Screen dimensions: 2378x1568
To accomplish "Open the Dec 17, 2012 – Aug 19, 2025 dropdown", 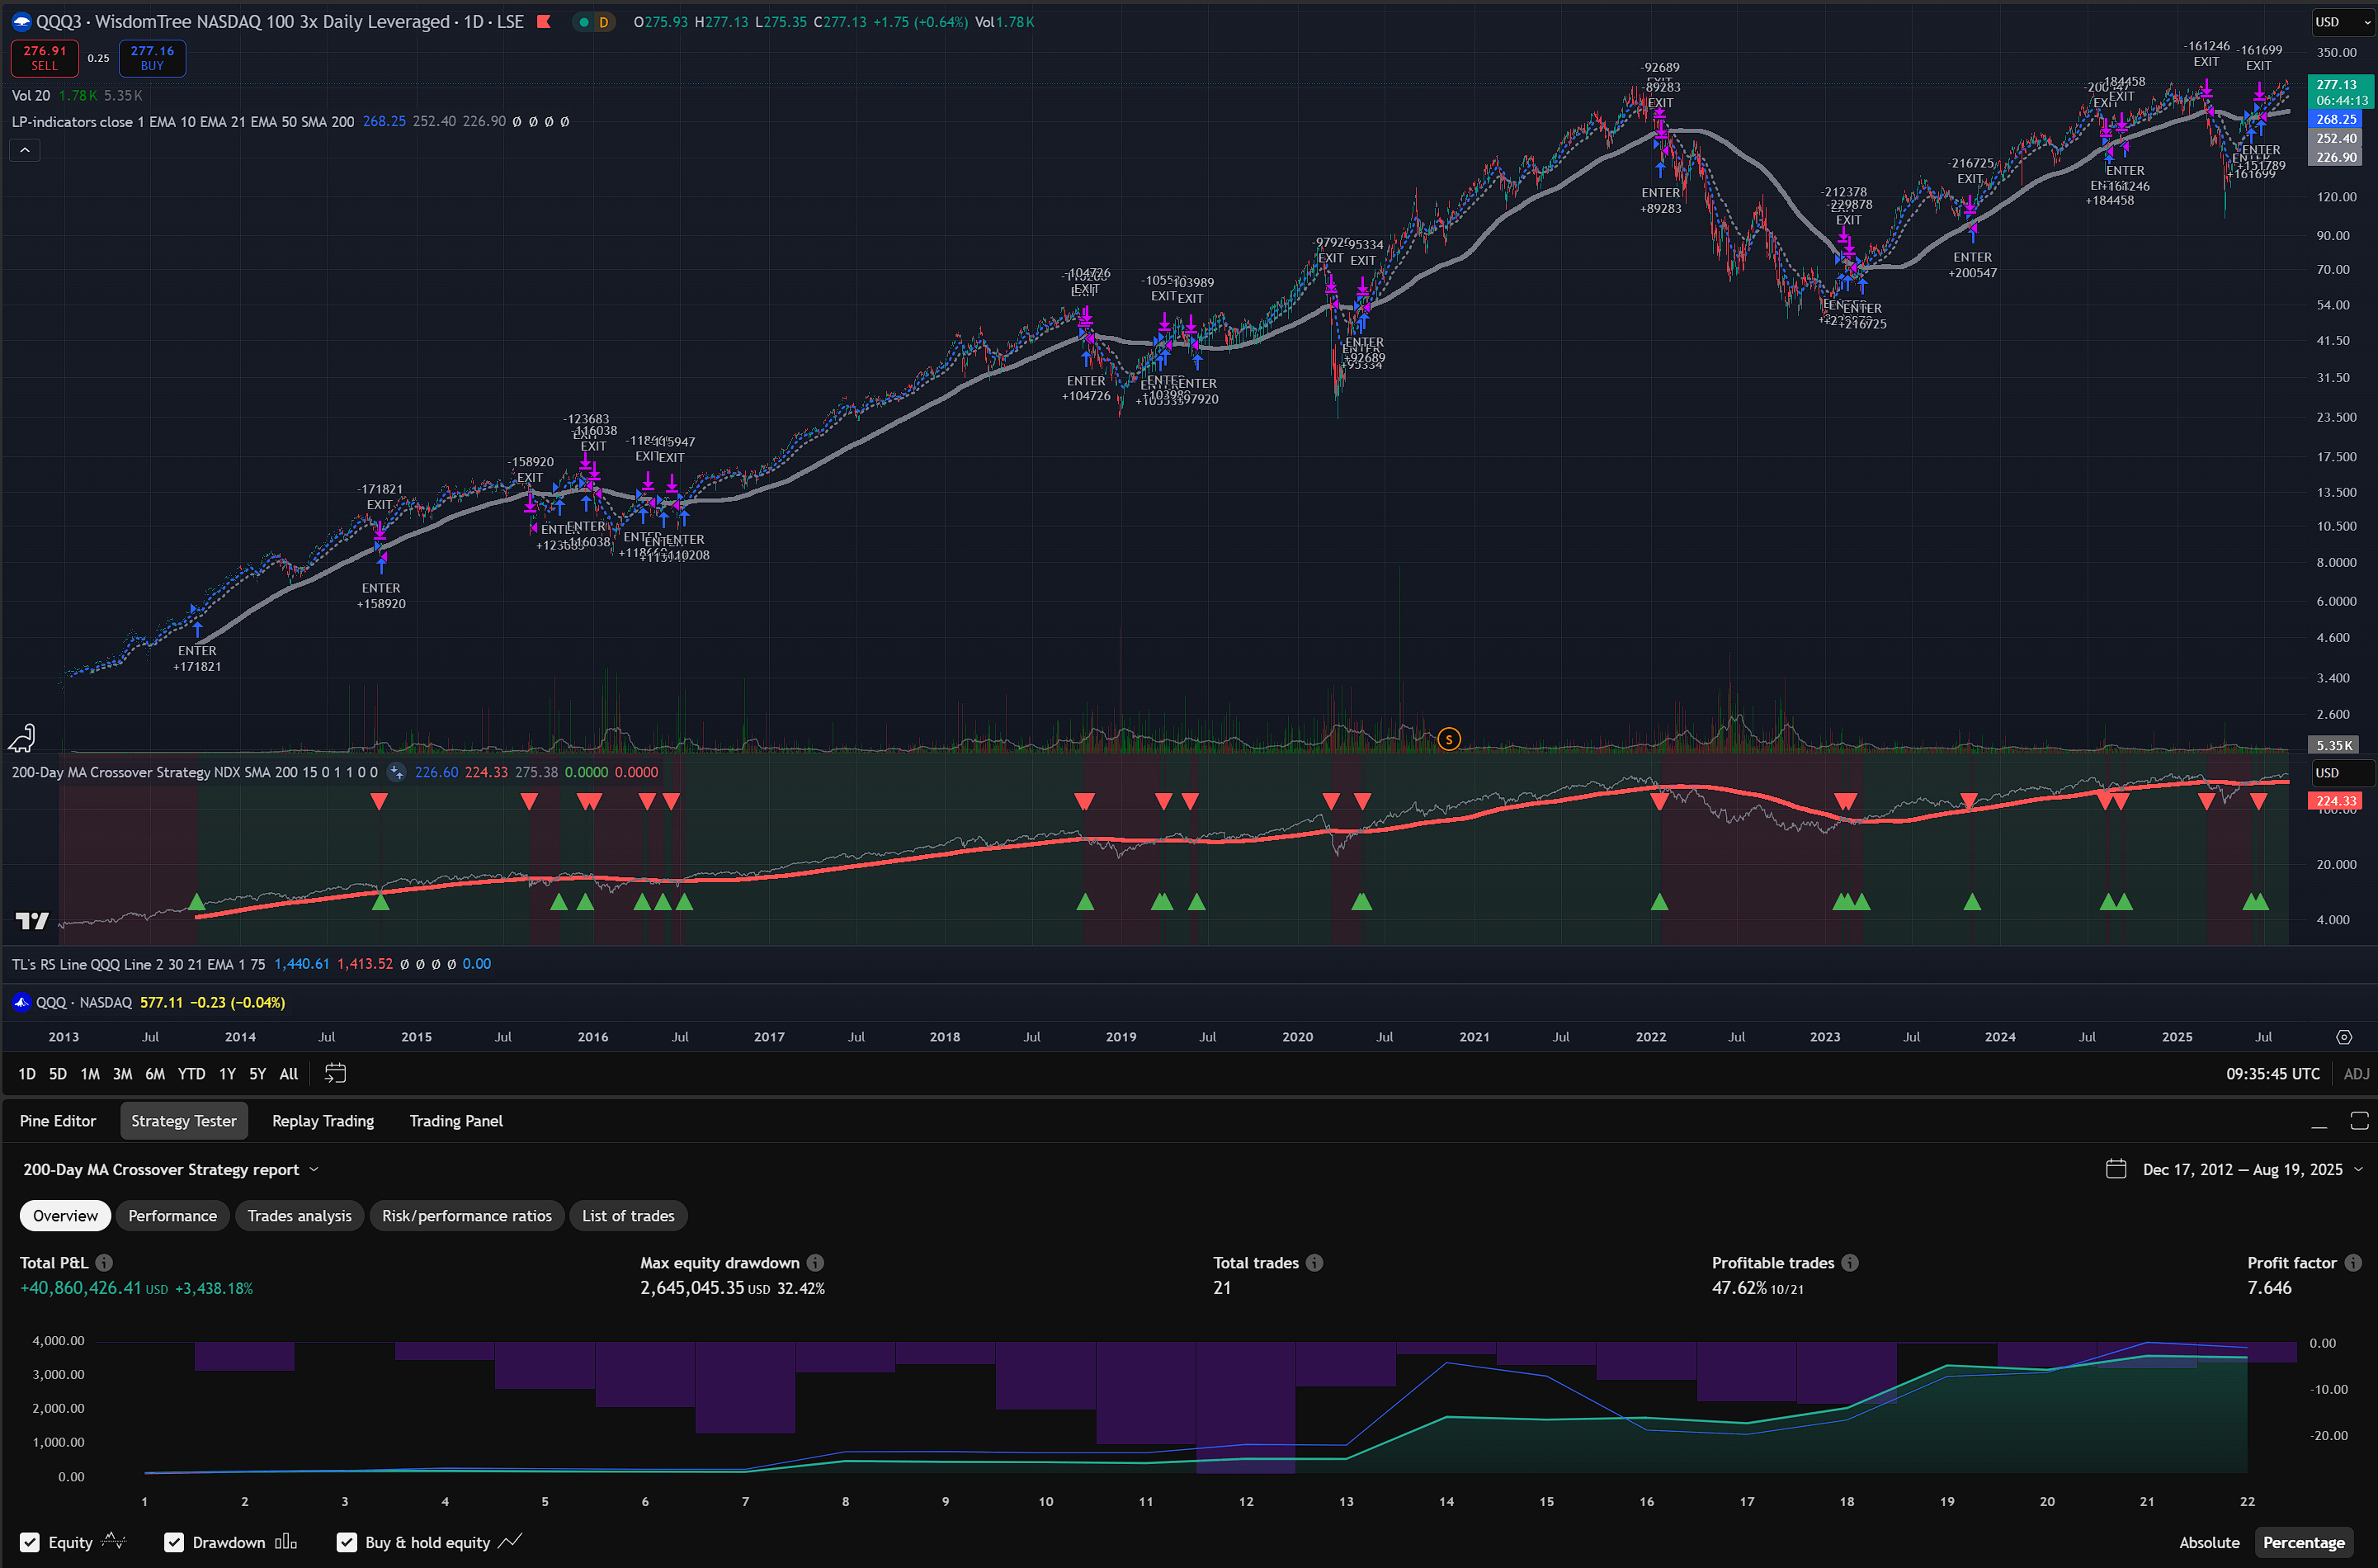I will 2253,1169.
